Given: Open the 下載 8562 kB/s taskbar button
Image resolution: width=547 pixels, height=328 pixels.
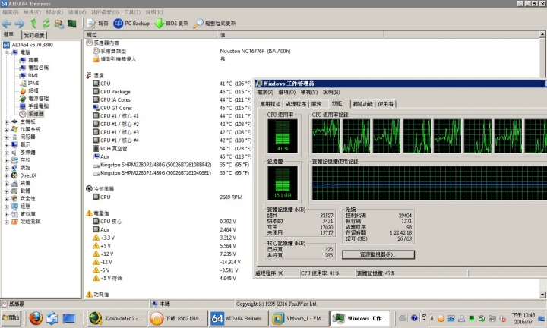Looking at the screenshot, I should coord(178,318).
